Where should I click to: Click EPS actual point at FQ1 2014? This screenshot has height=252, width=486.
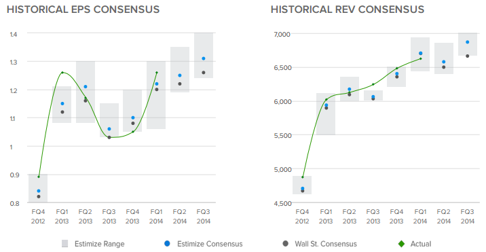[157, 73]
